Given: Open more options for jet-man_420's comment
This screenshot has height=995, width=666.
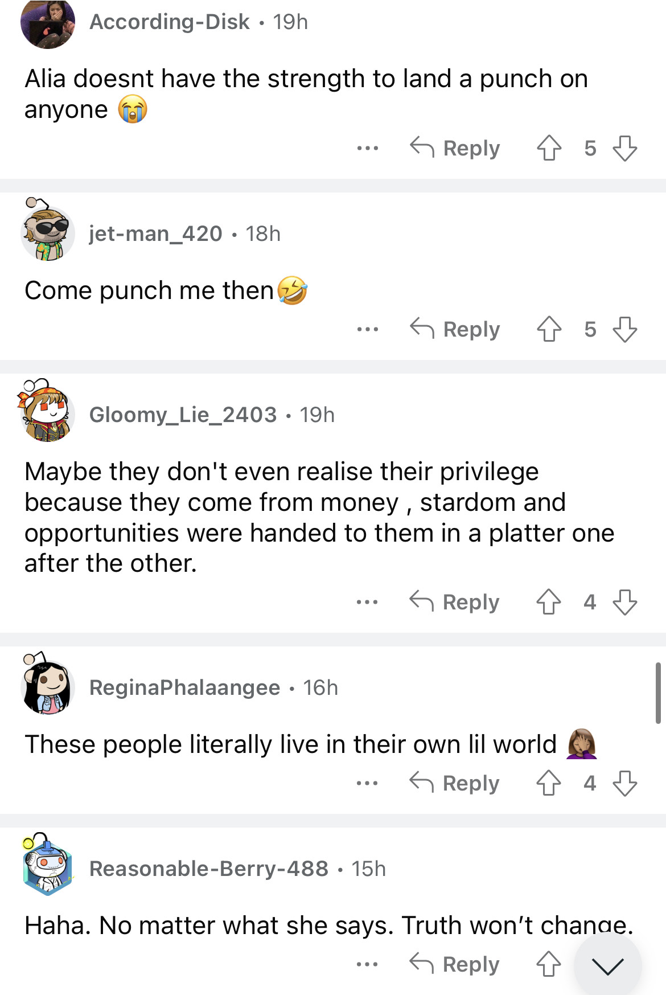Looking at the screenshot, I should [367, 329].
